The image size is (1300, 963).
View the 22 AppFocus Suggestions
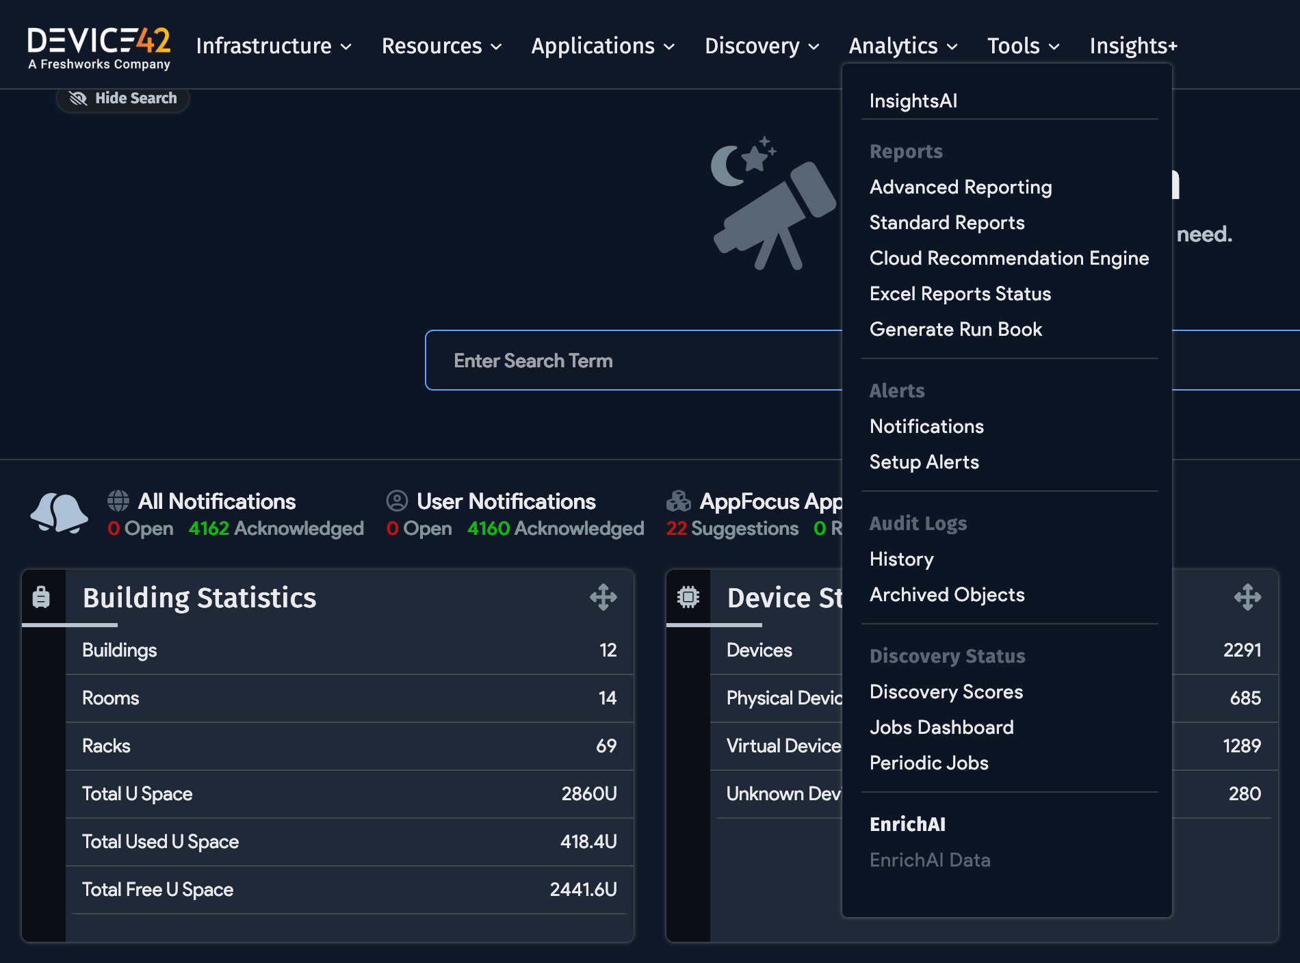[732, 528]
